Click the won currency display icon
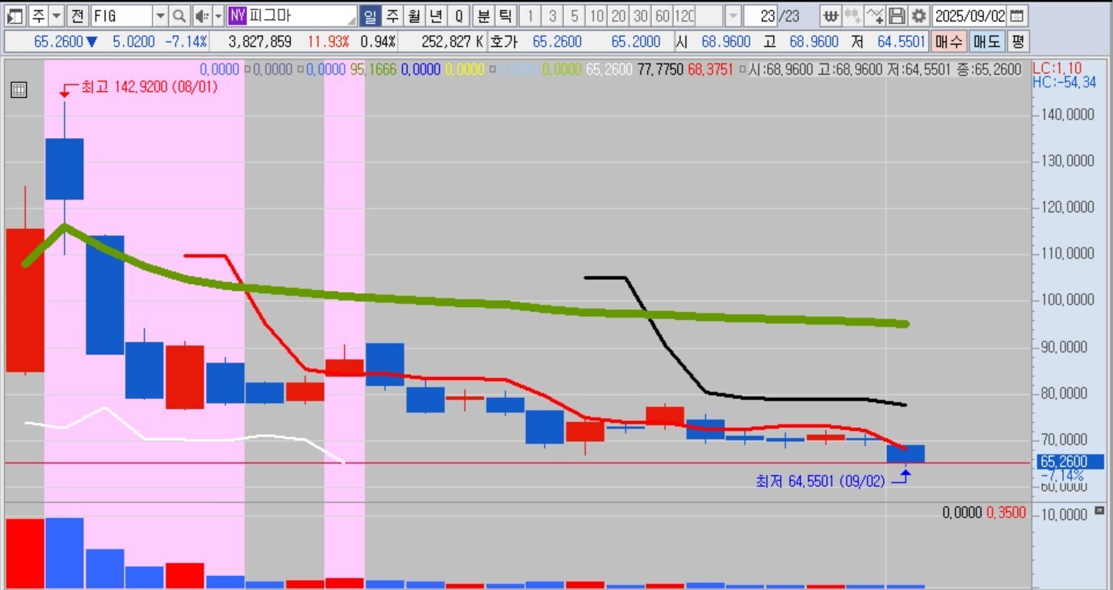 click(830, 15)
